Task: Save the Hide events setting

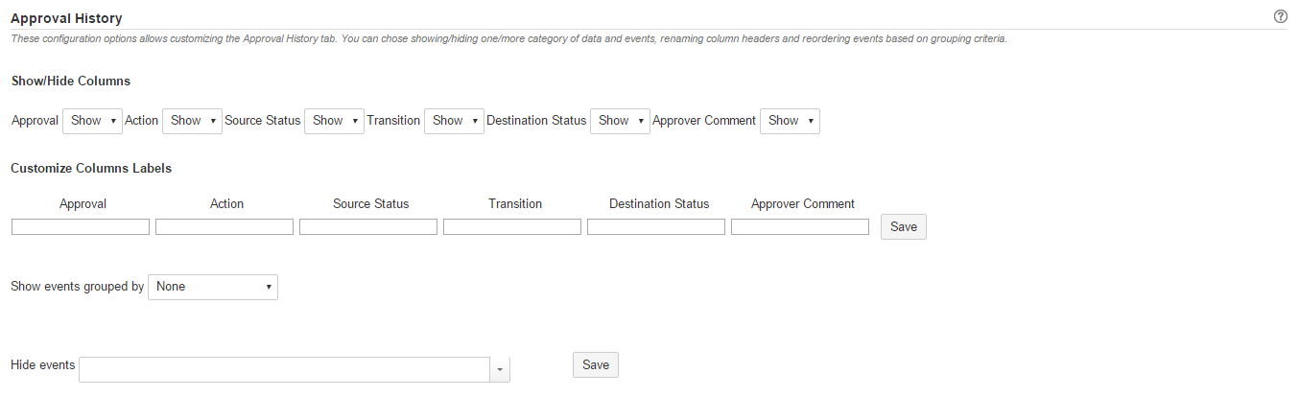Action: tap(596, 365)
